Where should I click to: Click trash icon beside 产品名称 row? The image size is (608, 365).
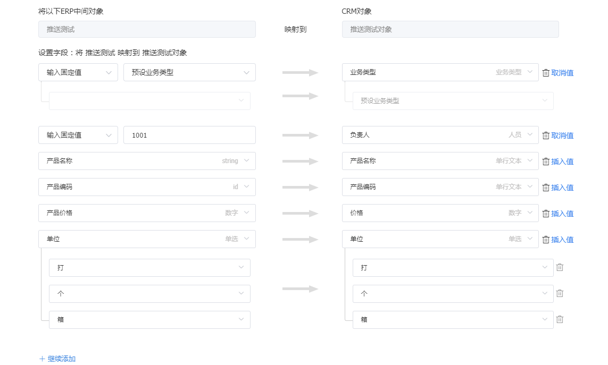coord(546,162)
